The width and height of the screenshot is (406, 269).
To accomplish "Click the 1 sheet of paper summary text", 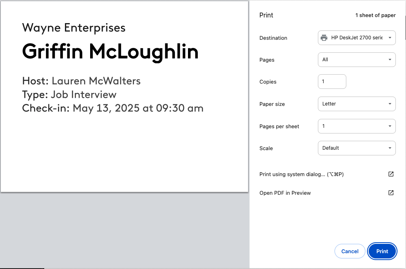I will (x=376, y=15).
